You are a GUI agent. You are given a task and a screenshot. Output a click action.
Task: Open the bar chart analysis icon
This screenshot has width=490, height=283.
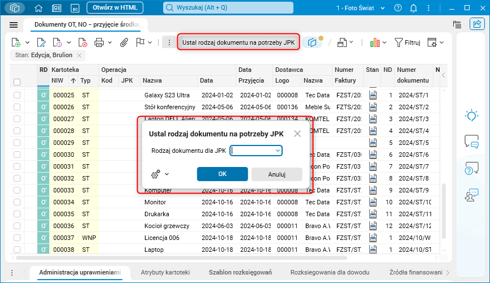[x=374, y=42]
